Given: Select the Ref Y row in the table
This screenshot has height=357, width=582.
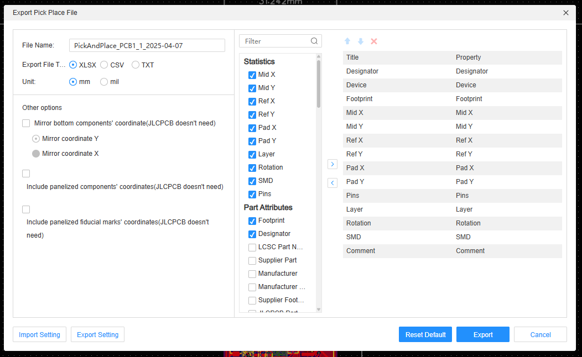Looking at the screenshot, I should pos(452,154).
